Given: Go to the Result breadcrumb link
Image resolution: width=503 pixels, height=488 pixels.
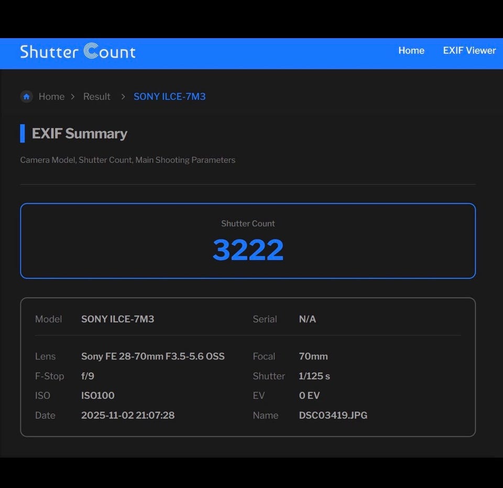Looking at the screenshot, I should pyautogui.click(x=96, y=96).
